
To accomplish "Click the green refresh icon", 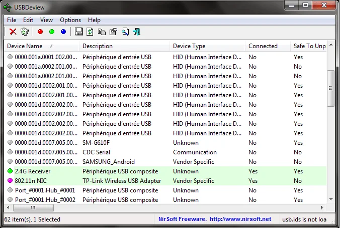I will point(90,32).
